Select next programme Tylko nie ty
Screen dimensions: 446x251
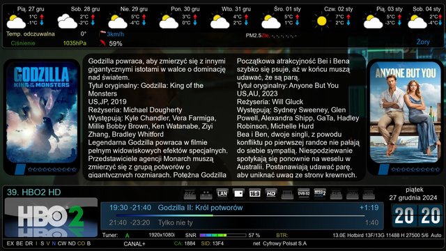tap(175, 222)
